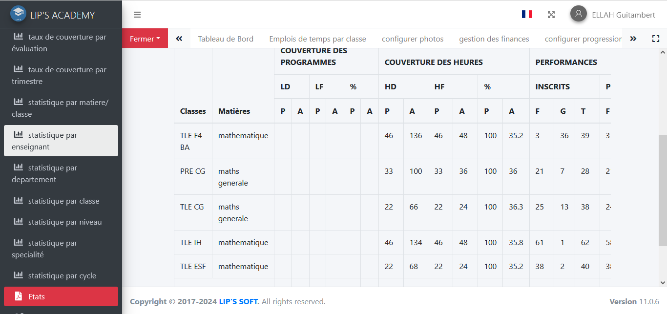Open statistique par departement in sidebar
The height and width of the screenshot is (314, 667).
tap(61, 173)
